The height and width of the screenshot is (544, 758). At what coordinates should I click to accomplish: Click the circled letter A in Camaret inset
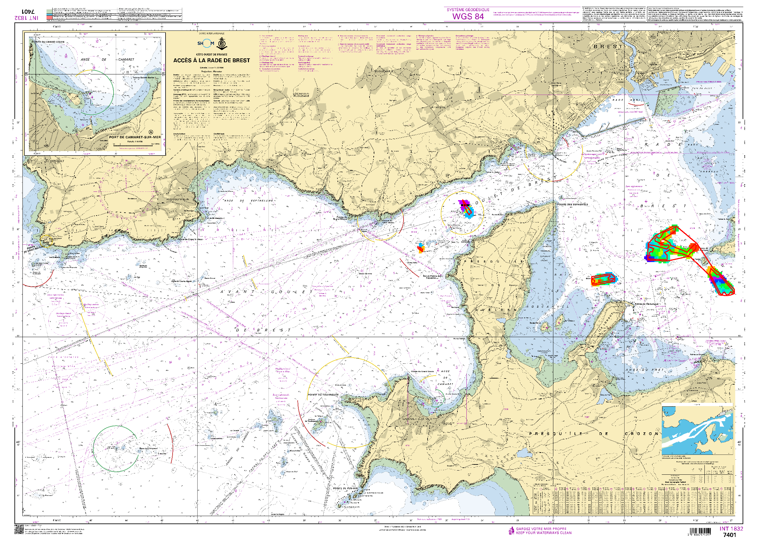[x=151, y=132]
